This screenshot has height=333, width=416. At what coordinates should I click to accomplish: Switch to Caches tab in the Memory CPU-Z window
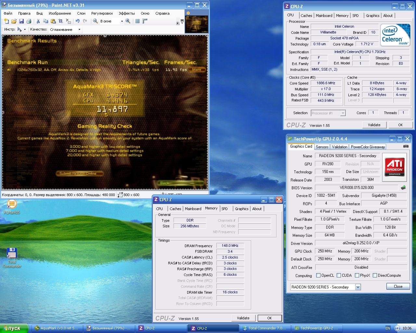point(175,209)
